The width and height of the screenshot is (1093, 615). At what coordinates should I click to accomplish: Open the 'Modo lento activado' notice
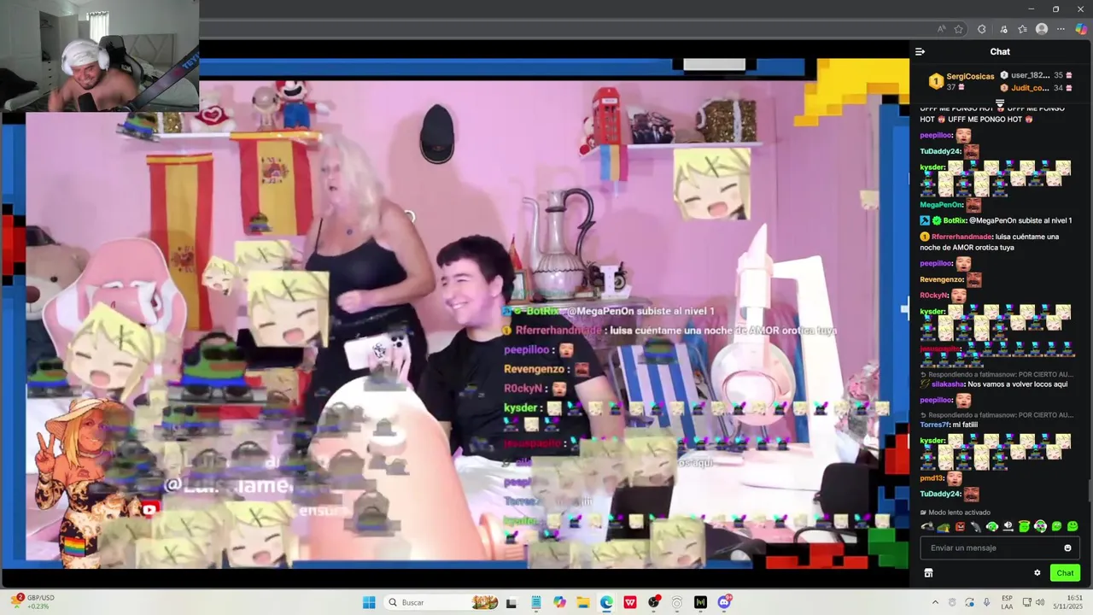point(955,512)
